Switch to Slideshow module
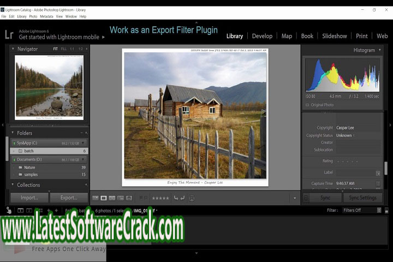The image size is (393, 262). tap(335, 36)
